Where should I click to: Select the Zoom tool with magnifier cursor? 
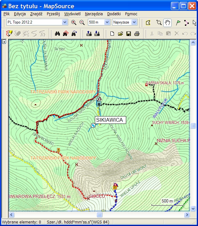[x=159, y=23]
